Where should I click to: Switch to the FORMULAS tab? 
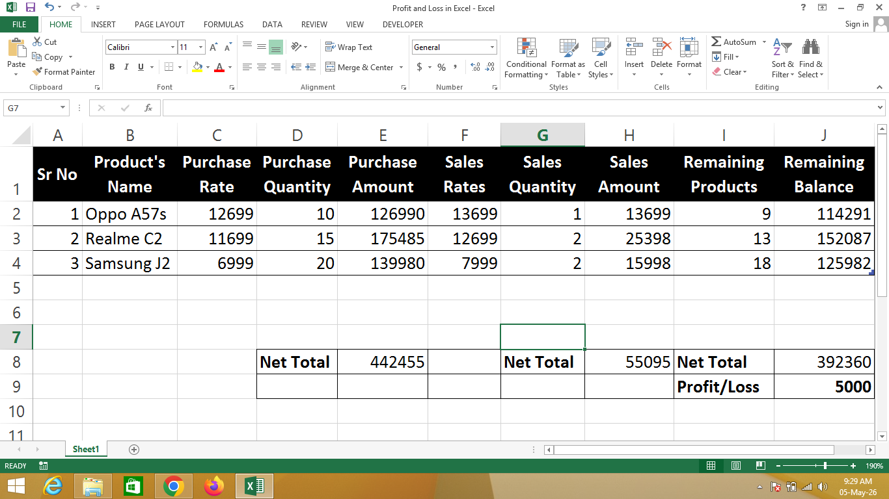click(x=223, y=24)
